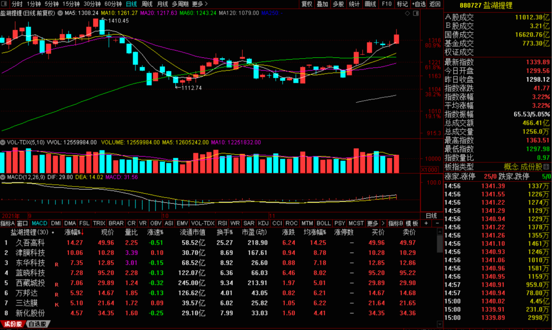Click the right arrow after 更多 indicators
Viewport: 552px width, 330px height.
point(383,223)
